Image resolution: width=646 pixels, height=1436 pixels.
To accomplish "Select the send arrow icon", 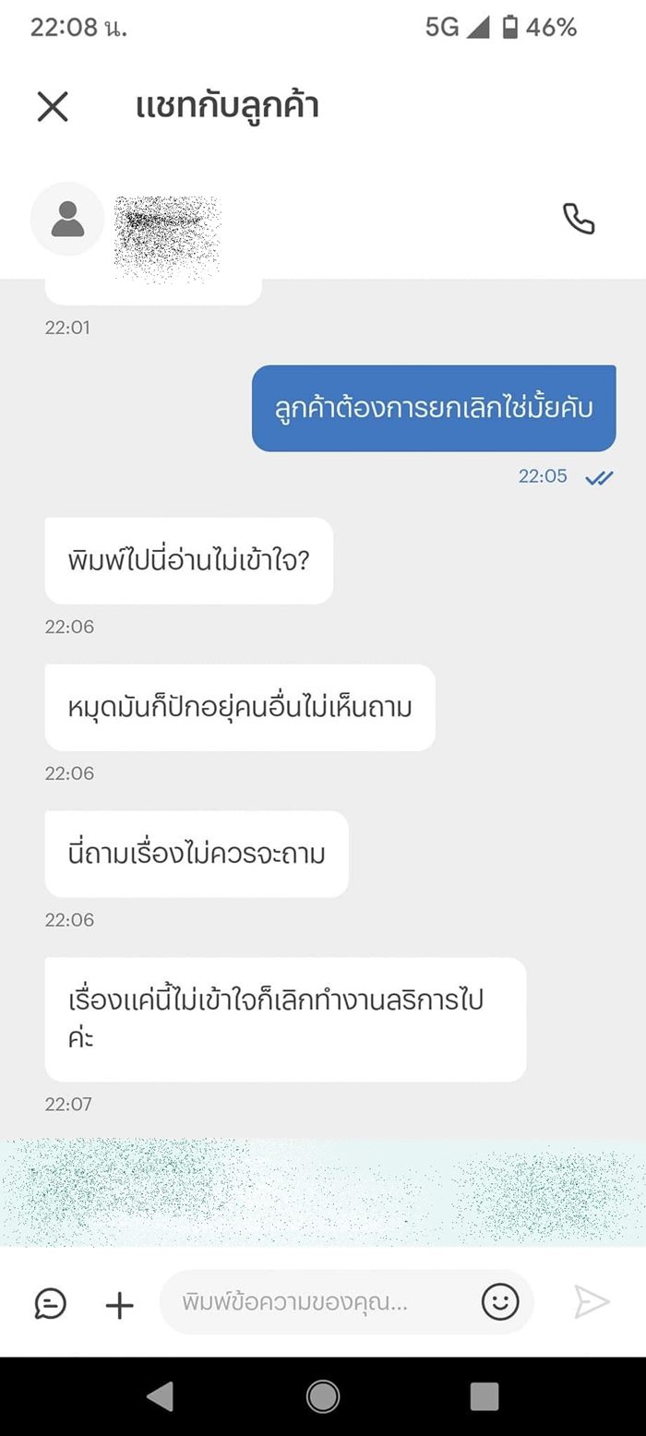I will (x=590, y=1302).
